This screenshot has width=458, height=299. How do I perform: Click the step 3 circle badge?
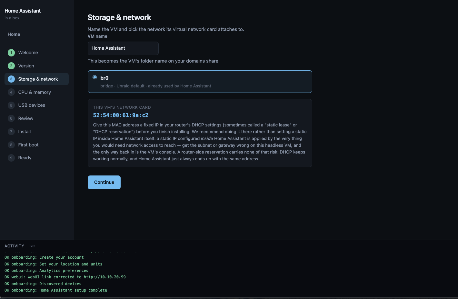tap(11, 79)
